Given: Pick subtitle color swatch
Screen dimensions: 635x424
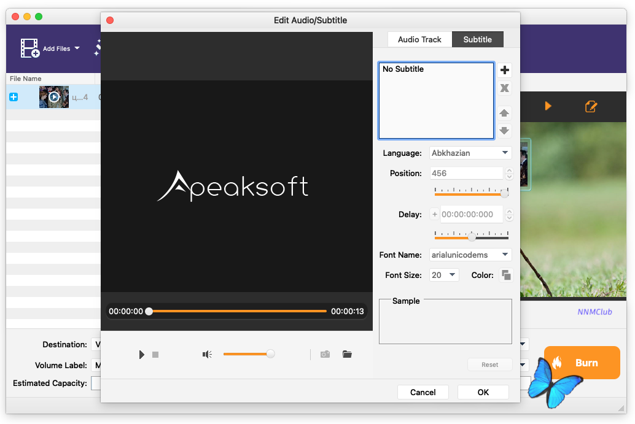Looking at the screenshot, I should pos(506,275).
